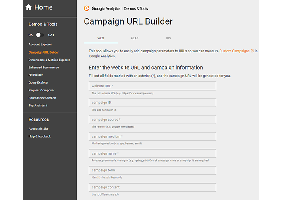Image resolution: width=282 pixels, height=200 pixels.
Task: Select the WEB tab
Action: (101, 38)
